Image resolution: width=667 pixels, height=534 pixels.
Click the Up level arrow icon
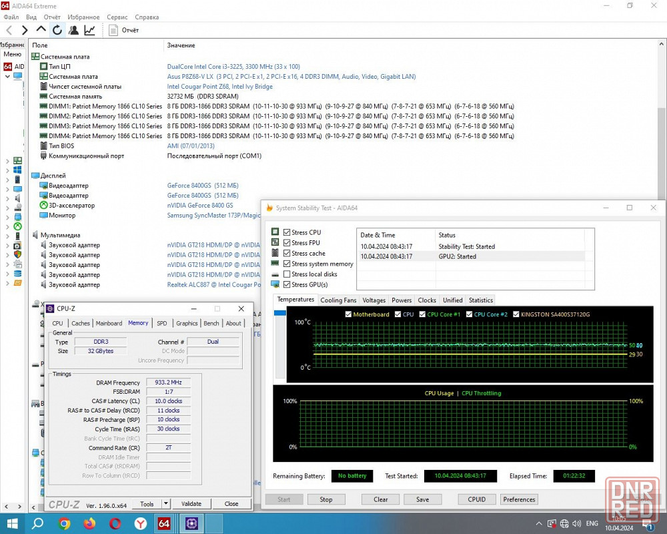[41, 30]
